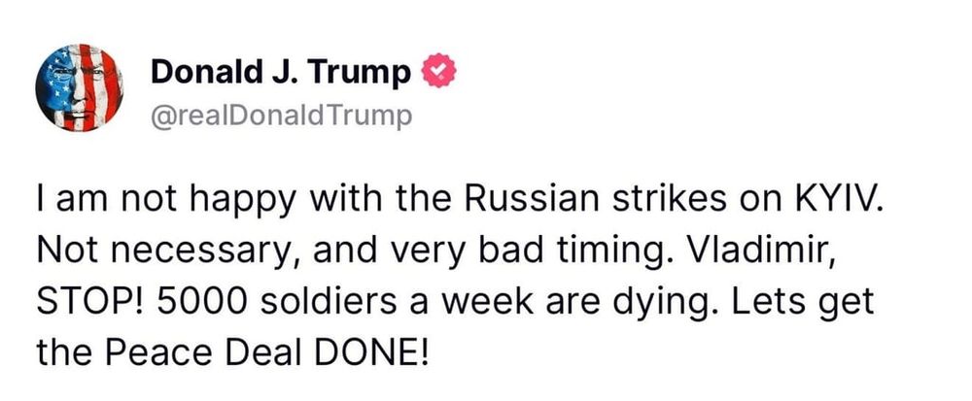This screenshot has width=972, height=401.
Task: Open Donald J. Trump display name
Action: [281, 73]
